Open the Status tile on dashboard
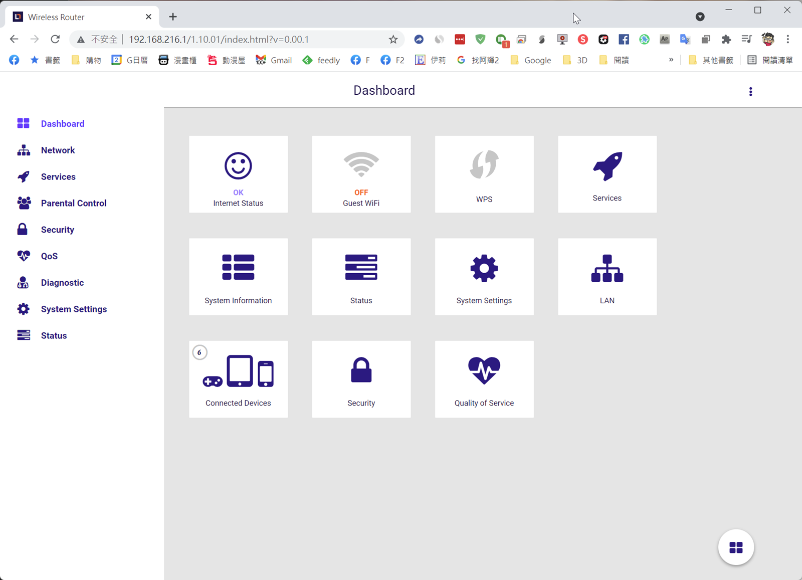The width and height of the screenshot is (802, 580). [361, 277]
